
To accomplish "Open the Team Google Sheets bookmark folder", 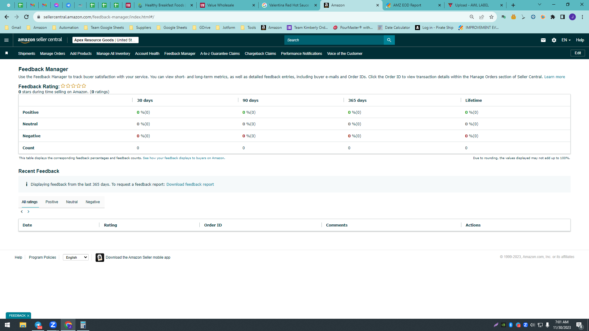I will point(104,28).
